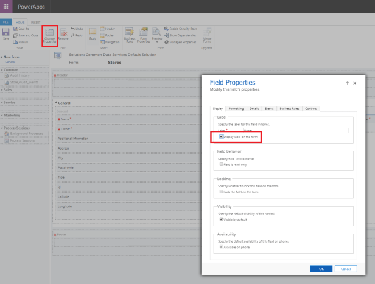Image resolution: width=375 pixels, height=284 pixels.
Task: Select Process Sessions child item
Action: click(x=23, y=140)
